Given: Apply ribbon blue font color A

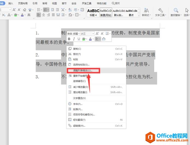Looking at the screenshot, I should click(22, 15).
